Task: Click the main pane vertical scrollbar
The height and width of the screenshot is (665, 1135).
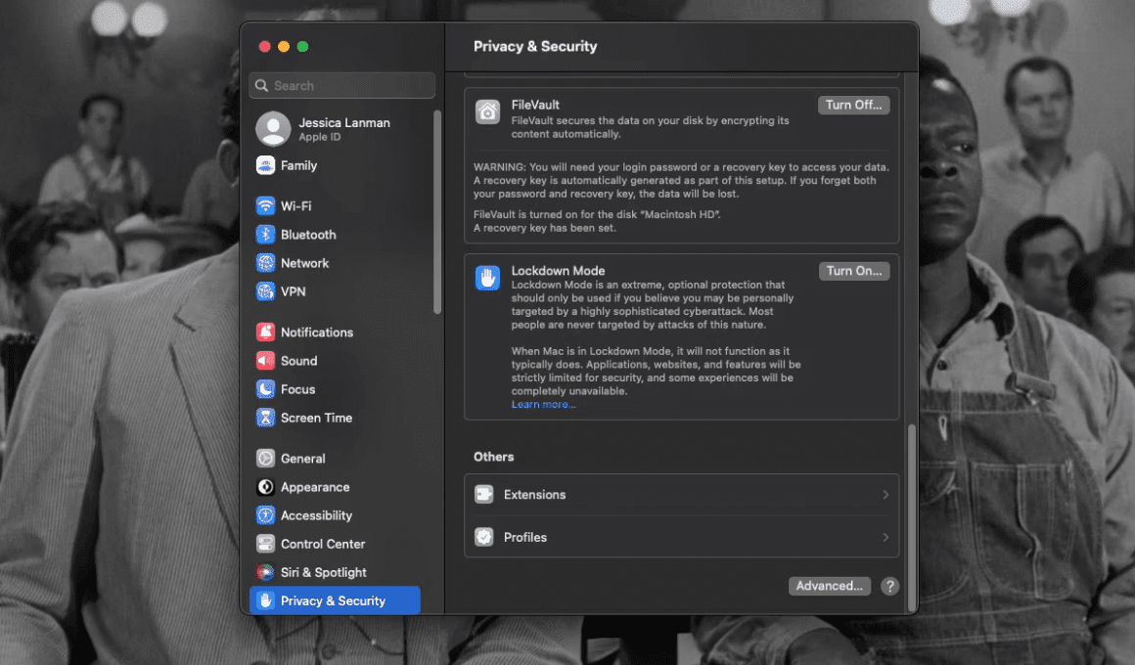Action: pos(911,517)
